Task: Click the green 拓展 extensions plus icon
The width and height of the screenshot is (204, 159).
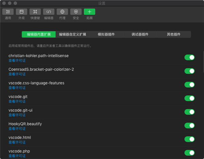Action: (x=89, y=12)
